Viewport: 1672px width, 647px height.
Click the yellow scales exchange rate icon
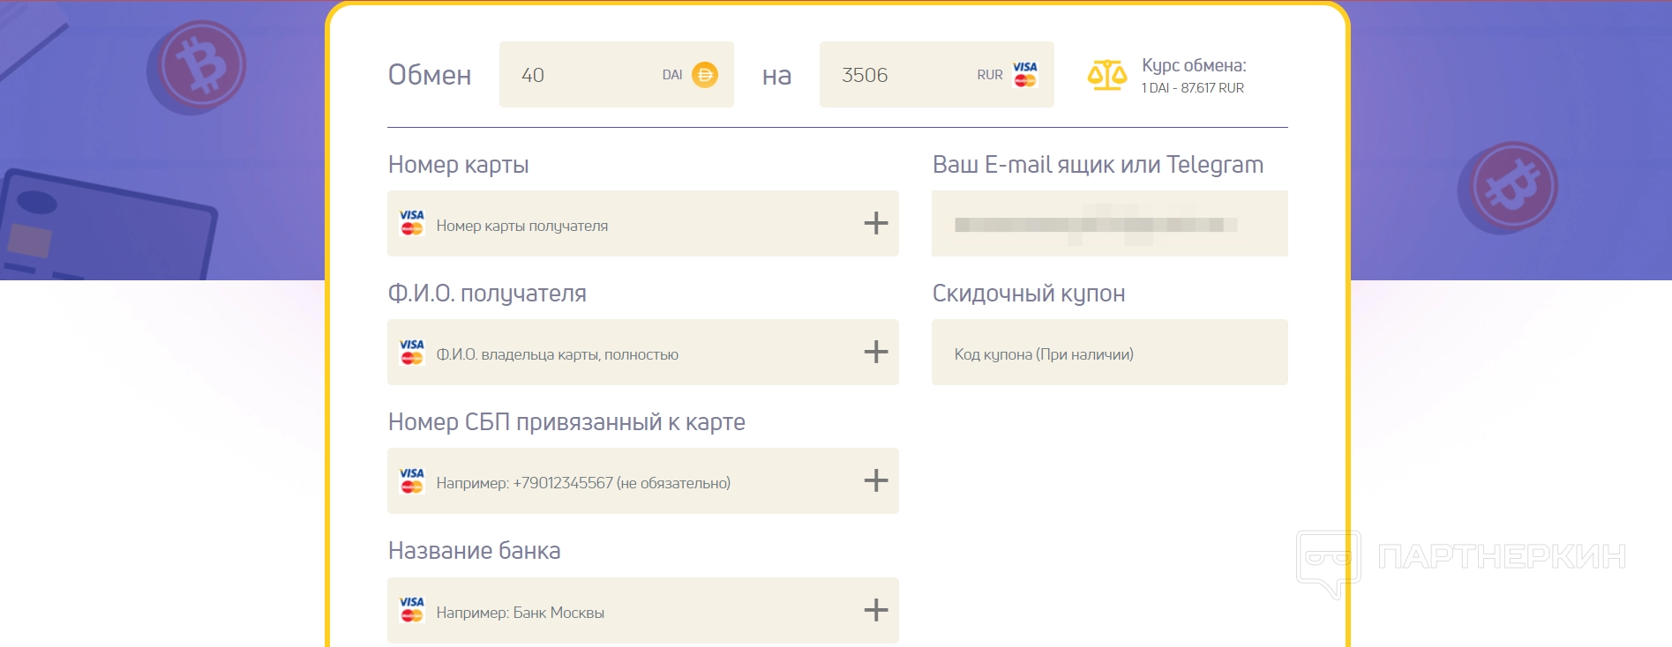coord(1106,76)
